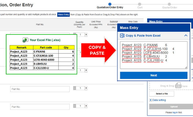Increase quantity in the last part row
Image resolution: width=193 pixels, height=117 pixels.
(86, 106)
